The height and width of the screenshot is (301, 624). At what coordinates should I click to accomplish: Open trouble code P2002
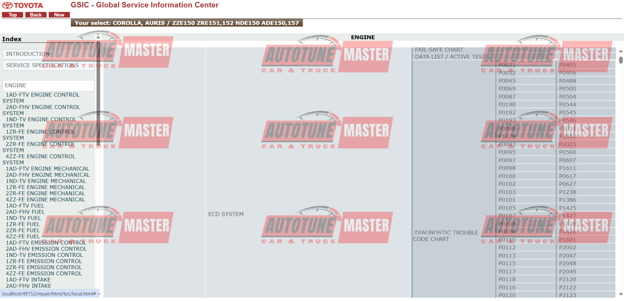[567, 248]
